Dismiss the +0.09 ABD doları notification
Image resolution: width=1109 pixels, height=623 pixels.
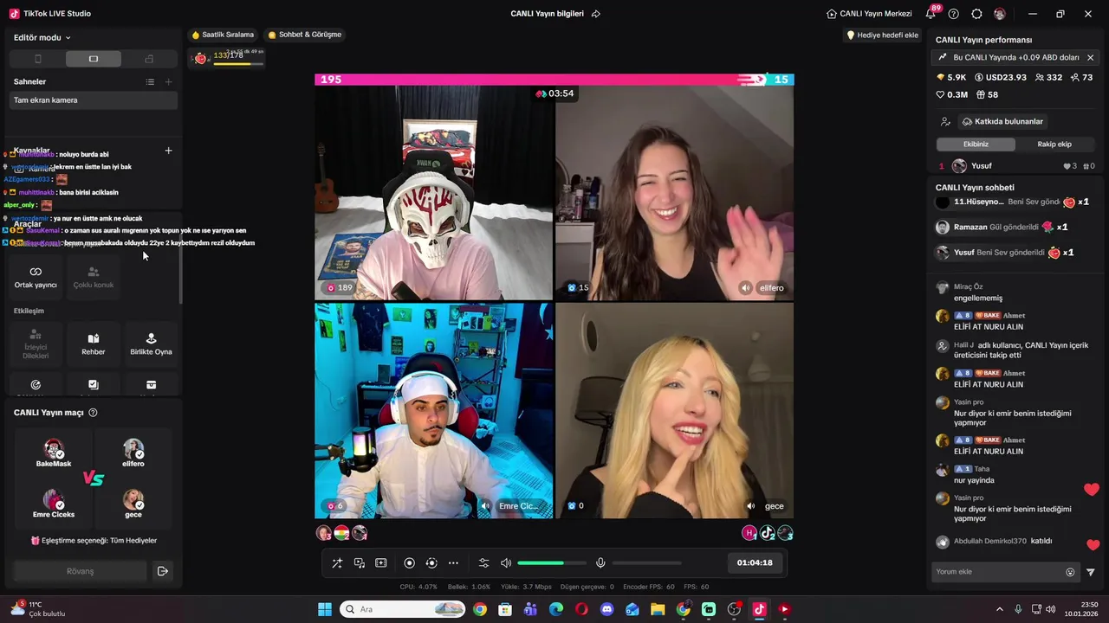pos(1090,58)
